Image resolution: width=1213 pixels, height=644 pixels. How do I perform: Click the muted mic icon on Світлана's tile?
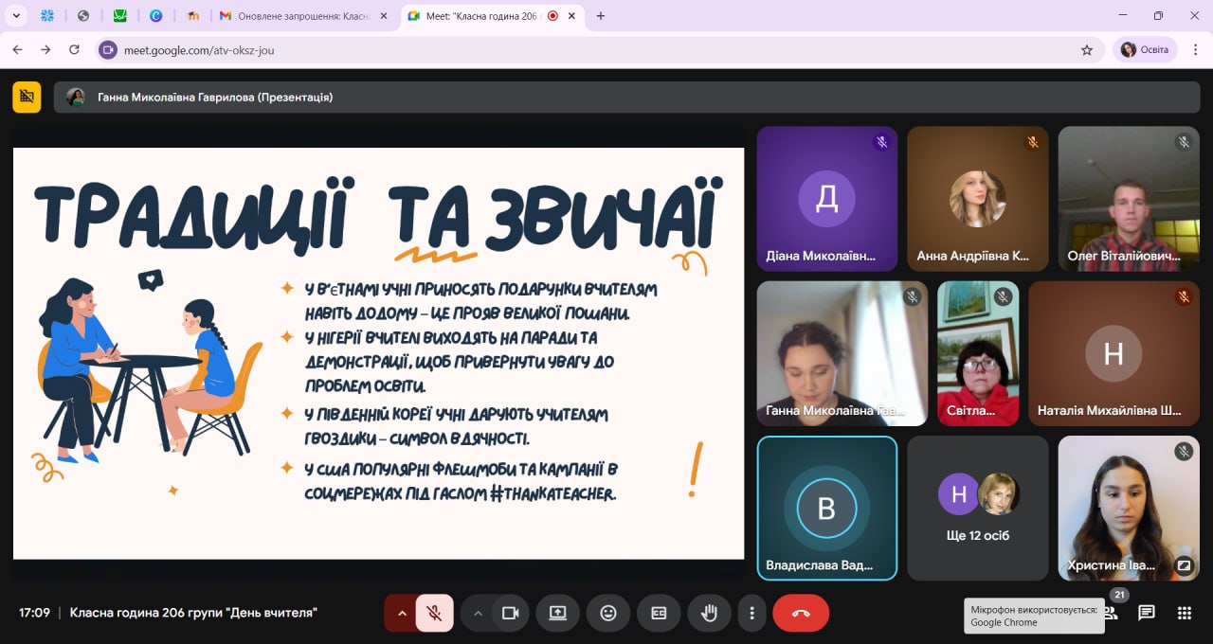[x=1004, y=296]
